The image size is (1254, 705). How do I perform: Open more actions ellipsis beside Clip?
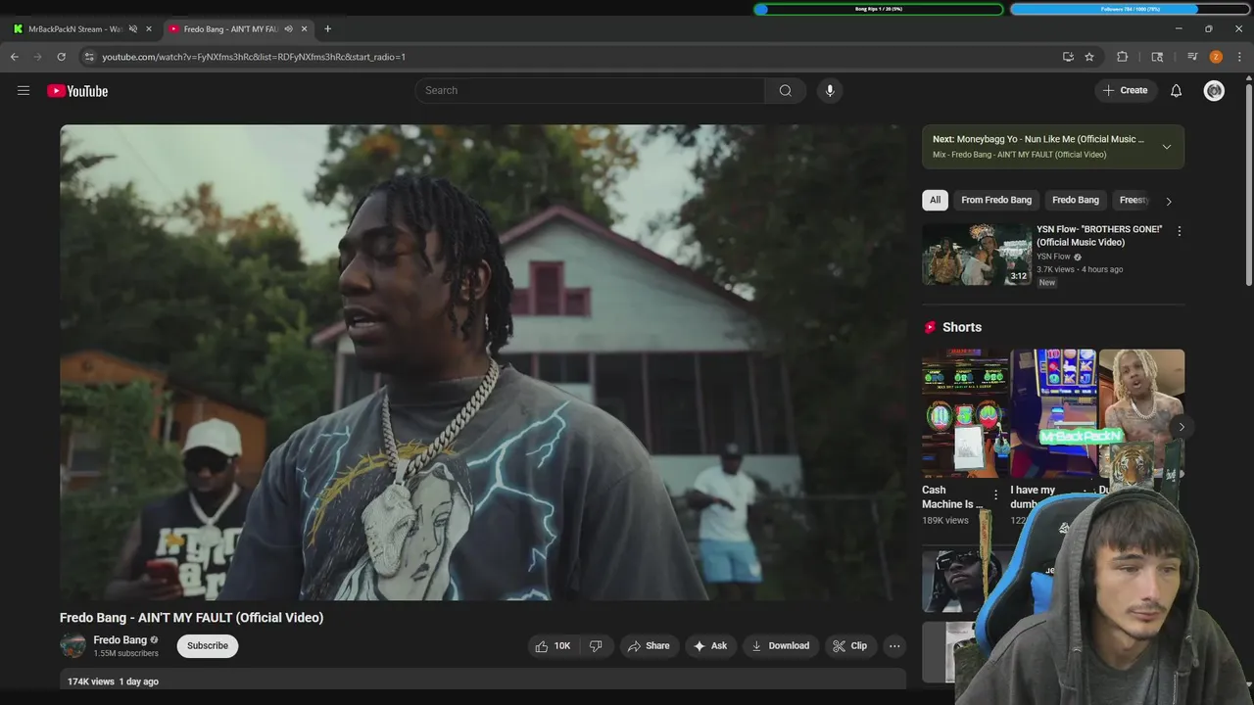click(894, 646)
